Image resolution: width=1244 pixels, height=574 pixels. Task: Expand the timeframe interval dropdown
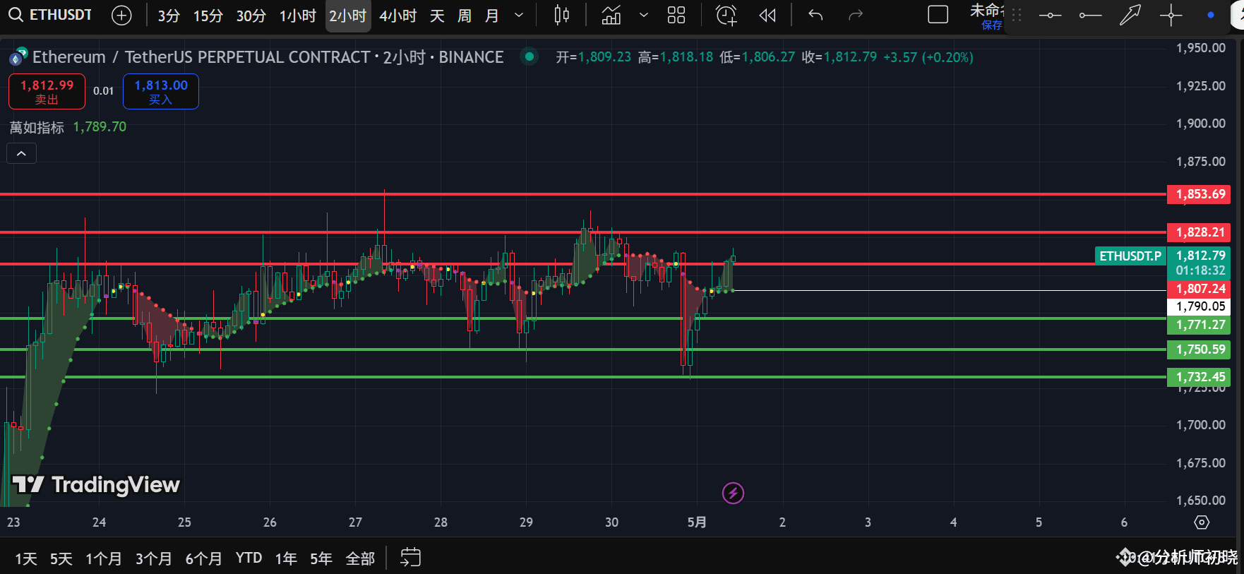coord(519,15)
